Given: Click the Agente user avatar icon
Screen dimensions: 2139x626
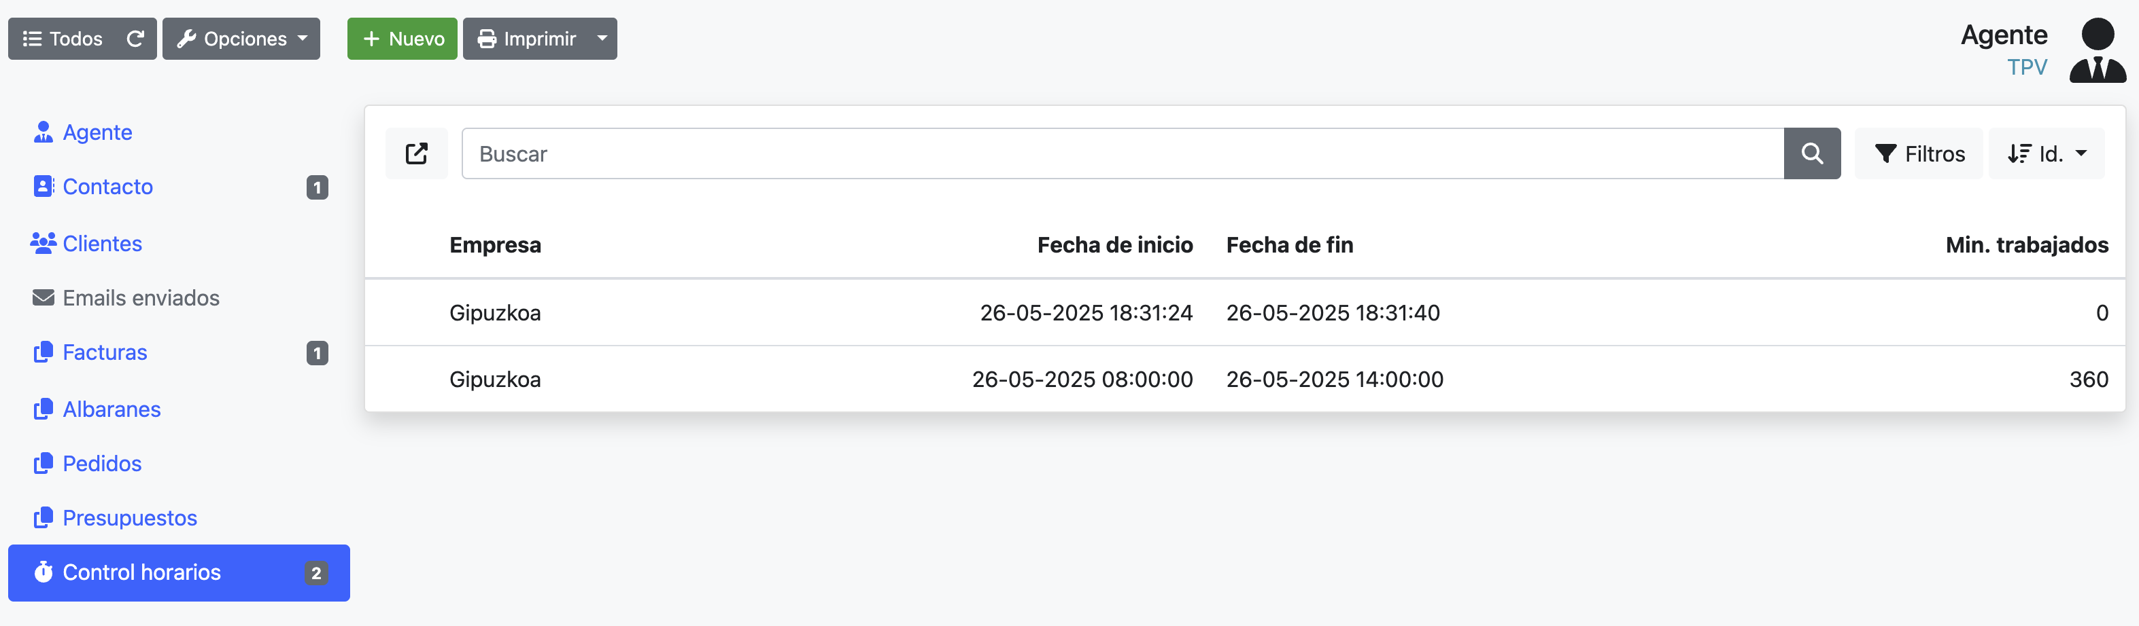Looking at the screenshot, I should (x=2098, y=50).
